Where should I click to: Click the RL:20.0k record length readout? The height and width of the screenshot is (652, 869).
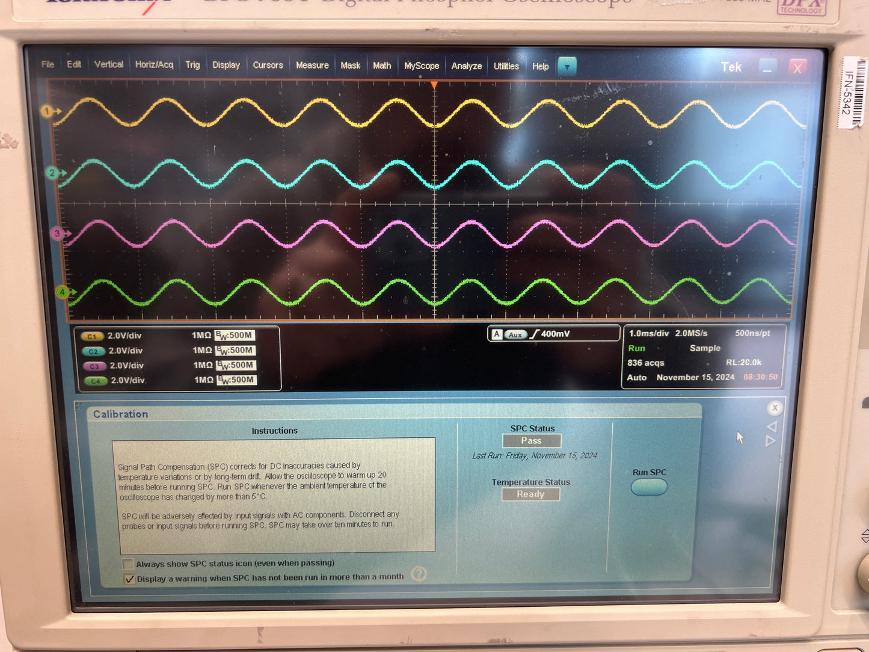click(x=743, y=363)
